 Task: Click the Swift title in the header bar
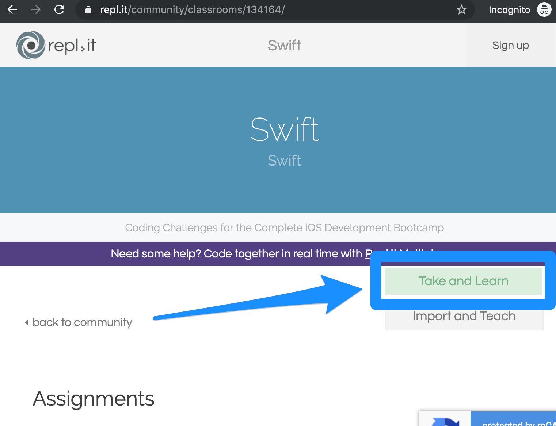click(x=284, y=45)
